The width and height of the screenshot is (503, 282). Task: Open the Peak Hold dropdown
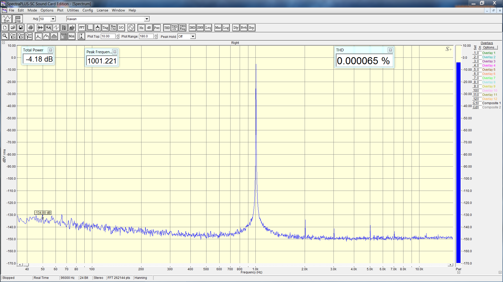point(193,36)
